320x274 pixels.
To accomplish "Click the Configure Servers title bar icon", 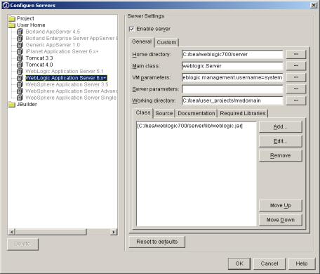I will pyautogui.click(x=6, y=5).
